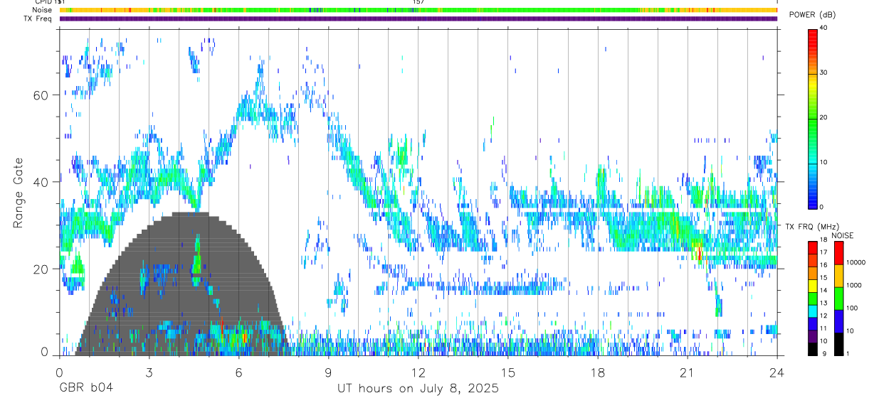Image resolution: width=874 pixels, height=403 pixels.
Task: Click the 157 CPID value above the noise bar
Action: (x=418, y=2)
